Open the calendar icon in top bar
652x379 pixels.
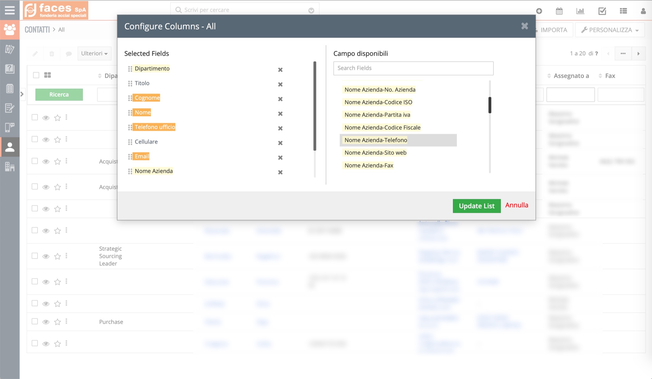pyautogui.click(x=559, y=11)
